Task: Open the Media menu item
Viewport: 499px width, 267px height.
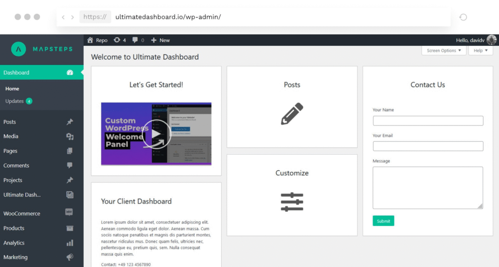Action: [11, 136]
